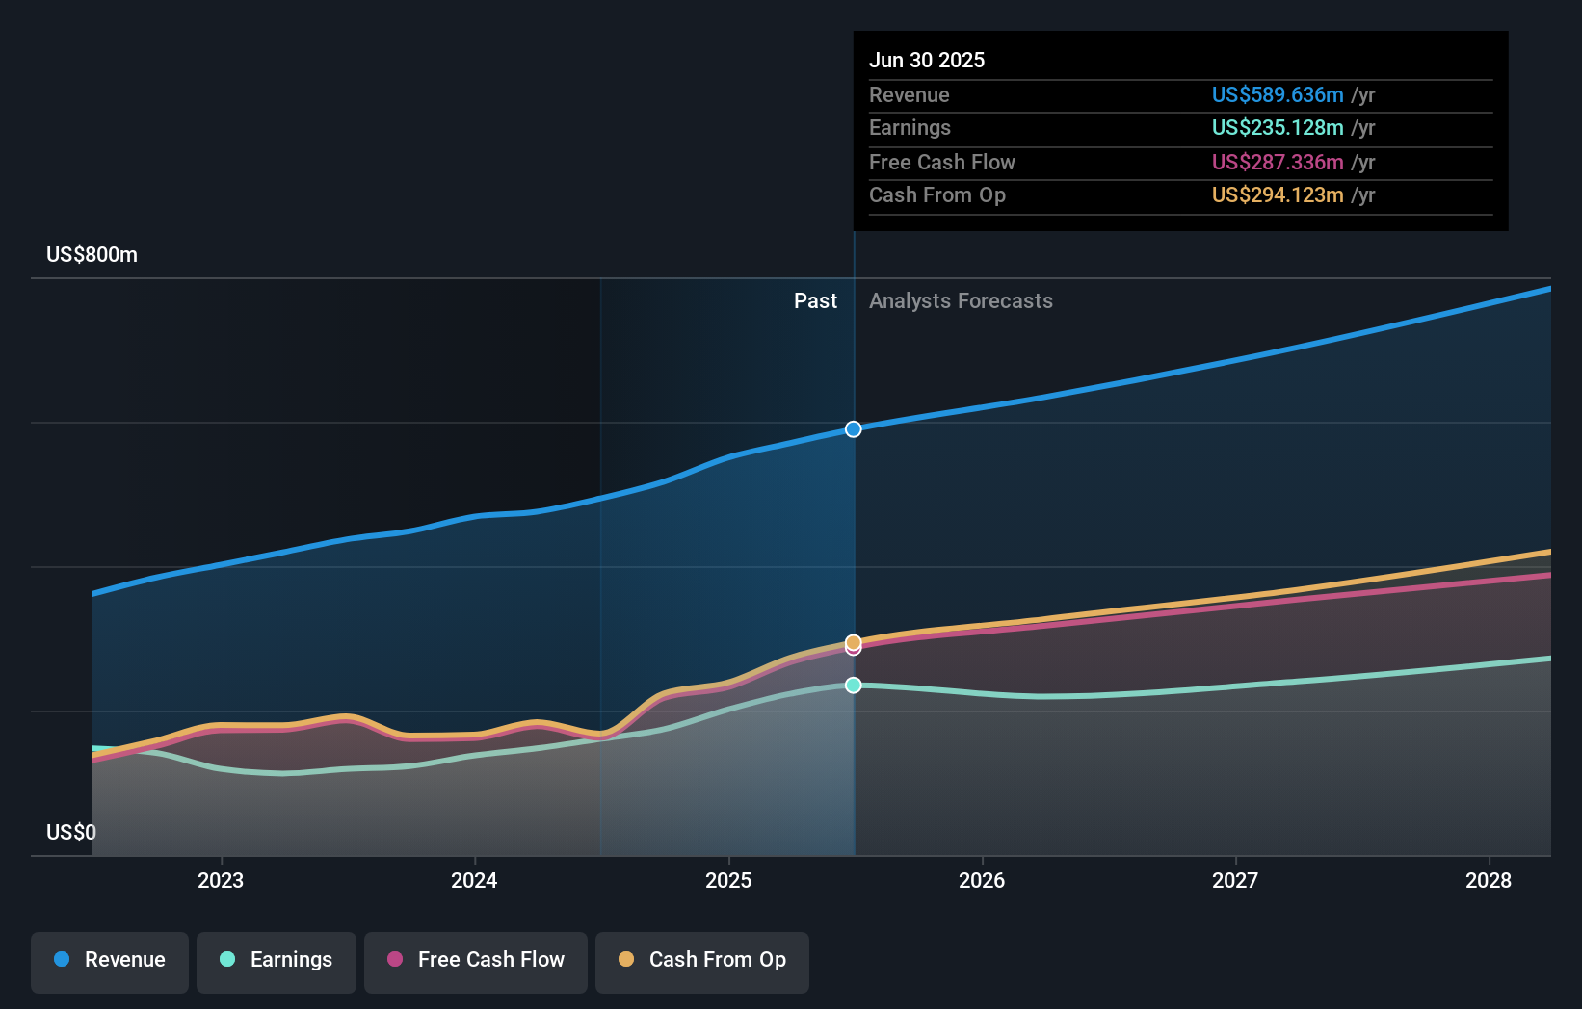Click the teal Earnings dot icon in legend
Image resolution: width=1582 pixels, height=1009 pixels.
click(226, 960)
